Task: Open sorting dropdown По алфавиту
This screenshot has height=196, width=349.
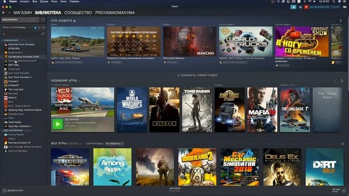Action: click(115, 144)
